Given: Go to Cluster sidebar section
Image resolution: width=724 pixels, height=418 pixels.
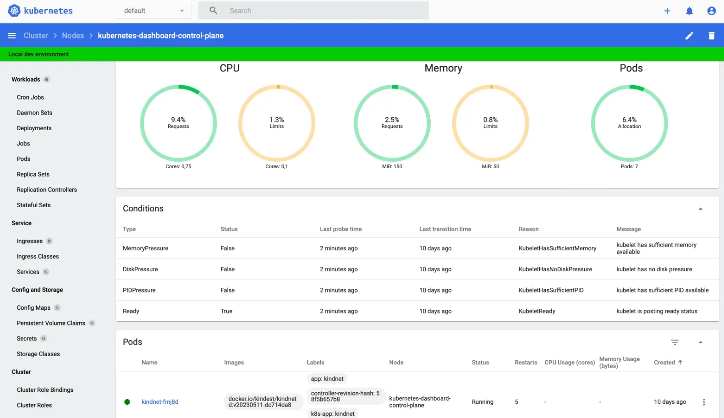Looking at the screenshot, I should pos(21,372).
